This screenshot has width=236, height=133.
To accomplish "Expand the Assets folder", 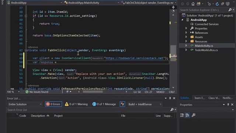I will (x=186, y=37).
